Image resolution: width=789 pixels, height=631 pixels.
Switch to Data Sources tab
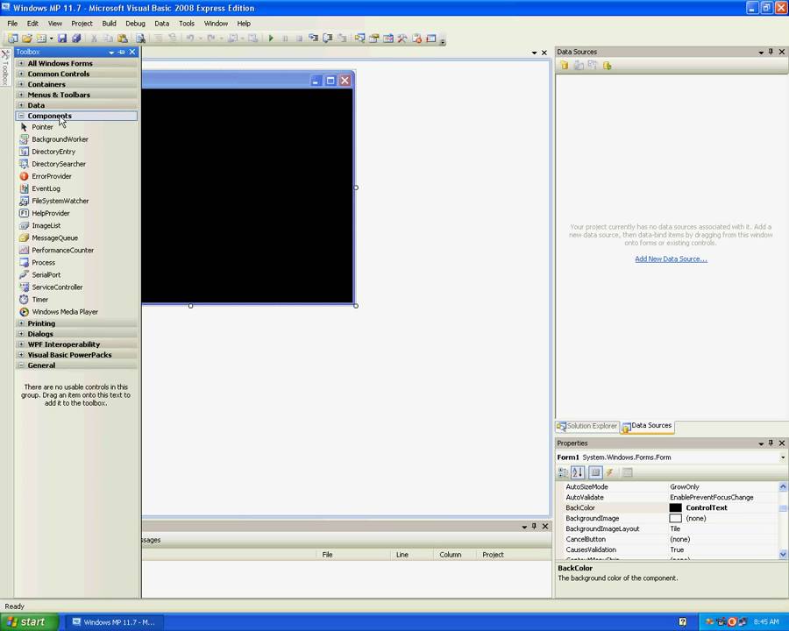click(647, 426)
